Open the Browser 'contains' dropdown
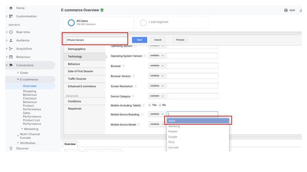 (157, 66)
